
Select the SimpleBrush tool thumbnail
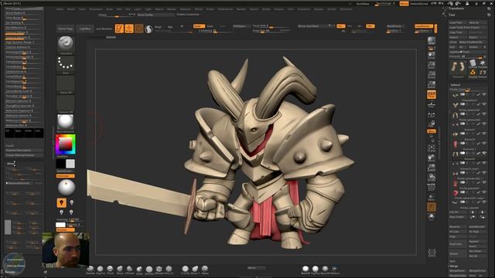(x=473, y=73)
